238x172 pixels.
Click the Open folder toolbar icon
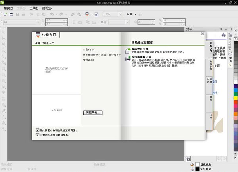click(x=11, y=14)
